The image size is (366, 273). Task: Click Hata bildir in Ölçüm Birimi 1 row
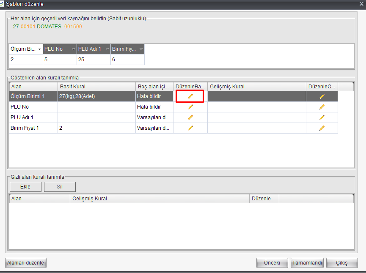click(154, 96)
